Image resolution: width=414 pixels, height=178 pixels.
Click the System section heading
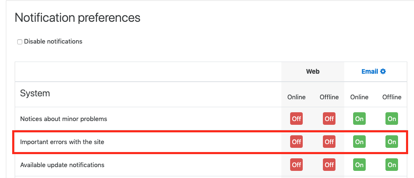click(35, 93)
